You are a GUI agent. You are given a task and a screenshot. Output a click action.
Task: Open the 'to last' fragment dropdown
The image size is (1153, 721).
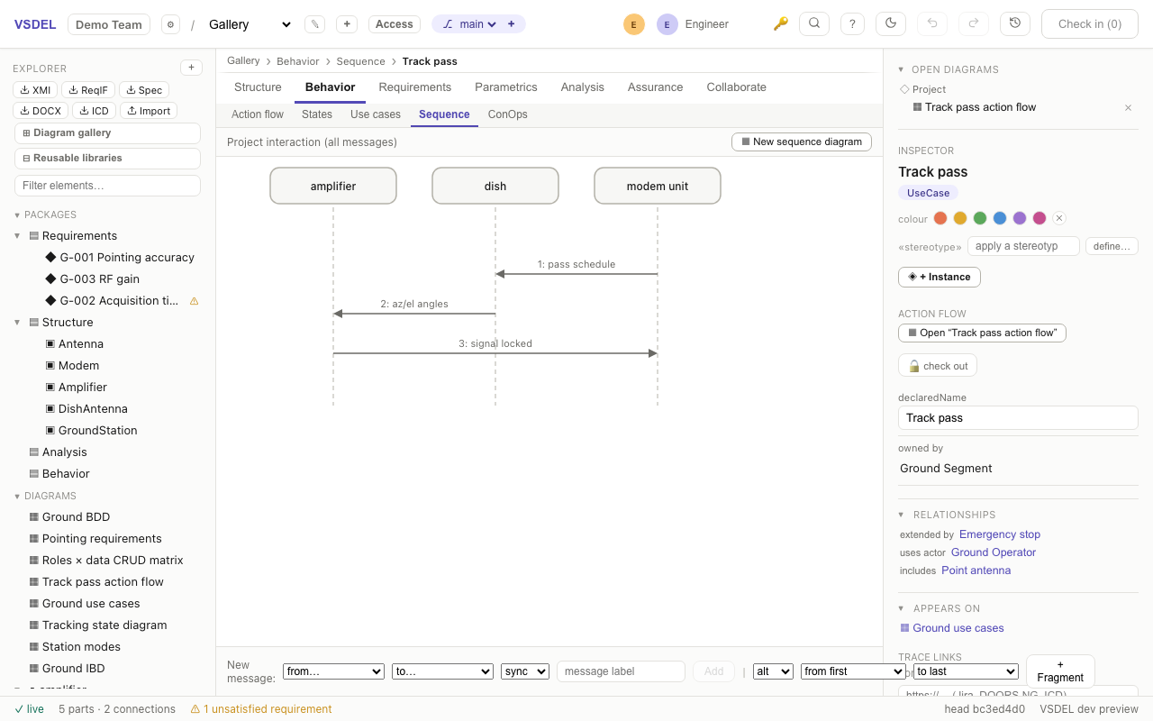966,671
